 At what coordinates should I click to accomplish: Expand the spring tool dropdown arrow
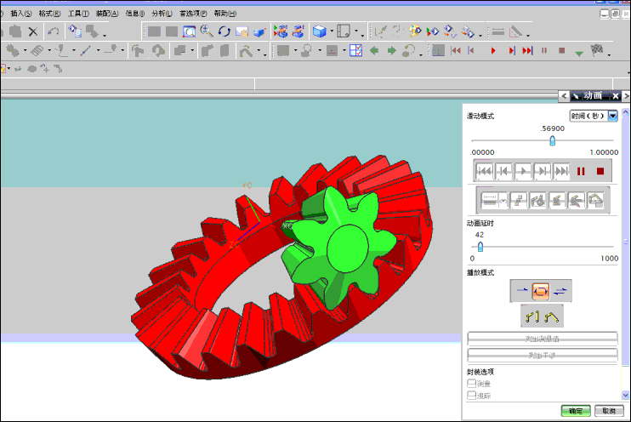click(x=49, y=50)
